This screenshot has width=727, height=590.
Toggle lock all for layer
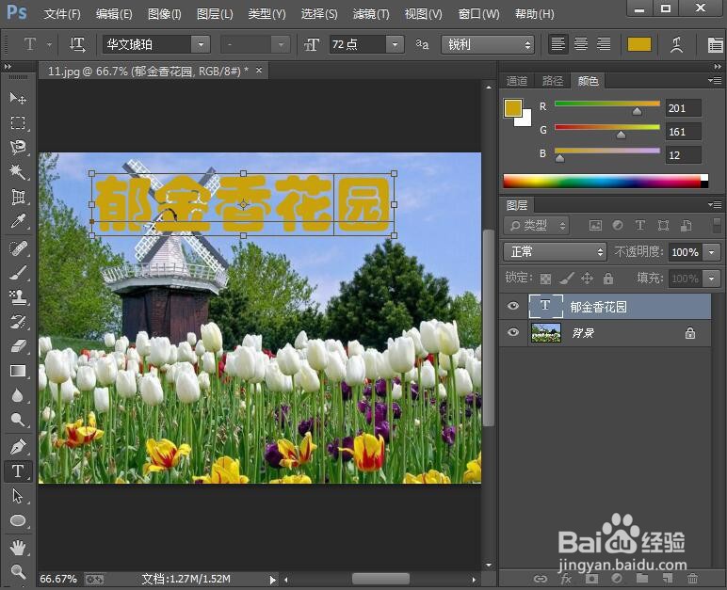click(x=607, y=279)
